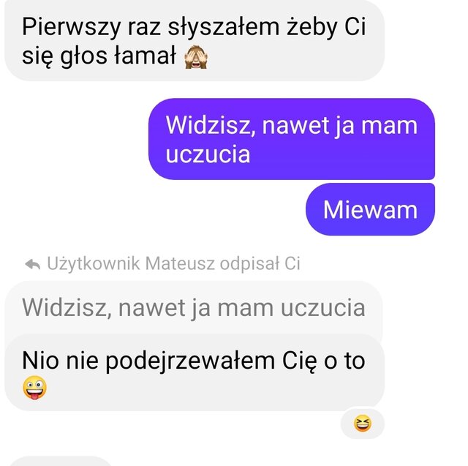Tap the "Pierwszy raz słyszałem" message bubble
This screenshot has width=468, height=466.
[195, 40]
